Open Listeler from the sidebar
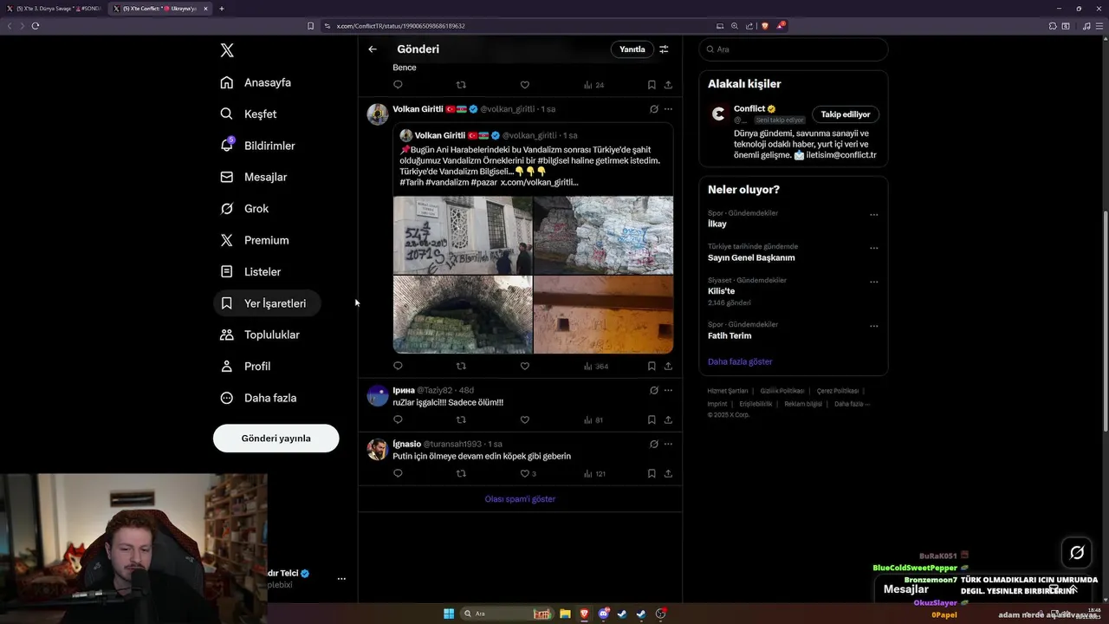The image size is (1109, 624). (x=250, y=271)
